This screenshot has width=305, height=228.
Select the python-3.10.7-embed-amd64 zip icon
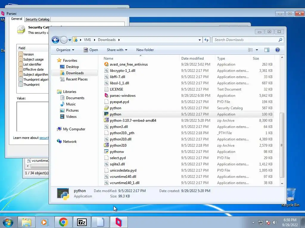click(106, 121)
